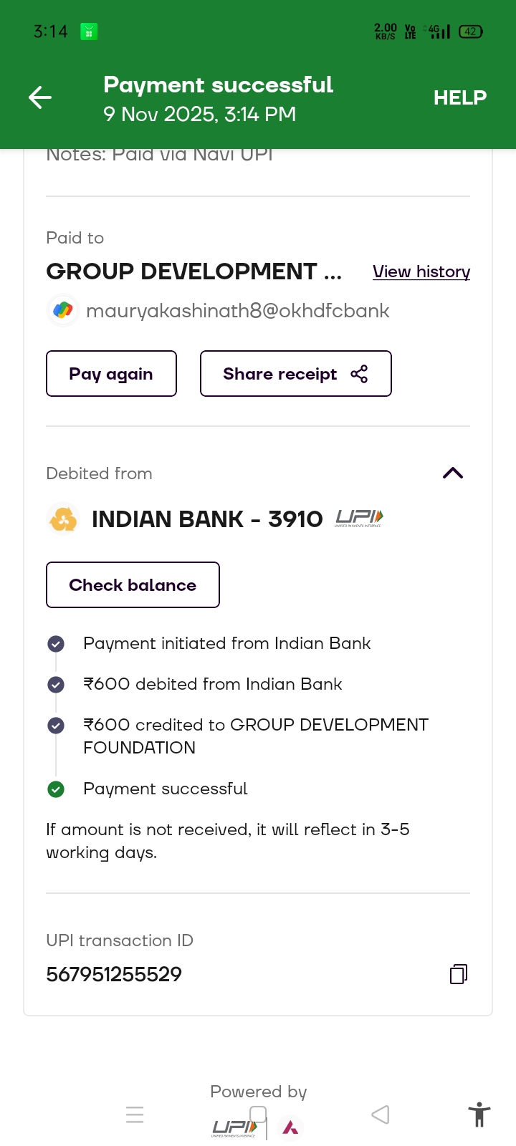516x1146 pixels.
Task: Tap the Android home navigation button
Action: [258, 1114]
